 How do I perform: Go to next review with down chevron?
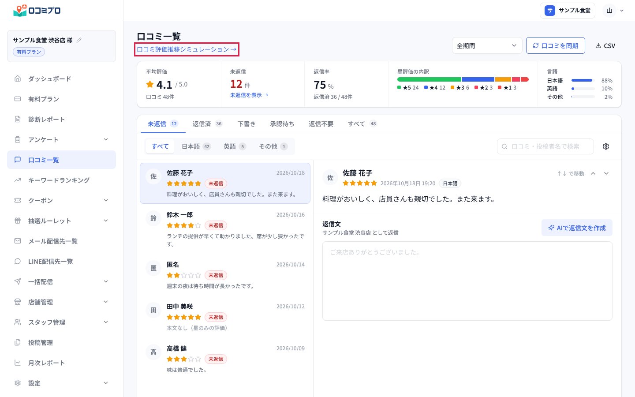click(606, 173)
